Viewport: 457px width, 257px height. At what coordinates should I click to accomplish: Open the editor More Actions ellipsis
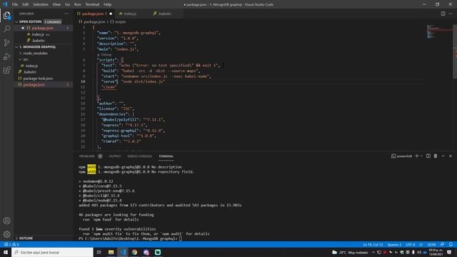pos(451,14)
